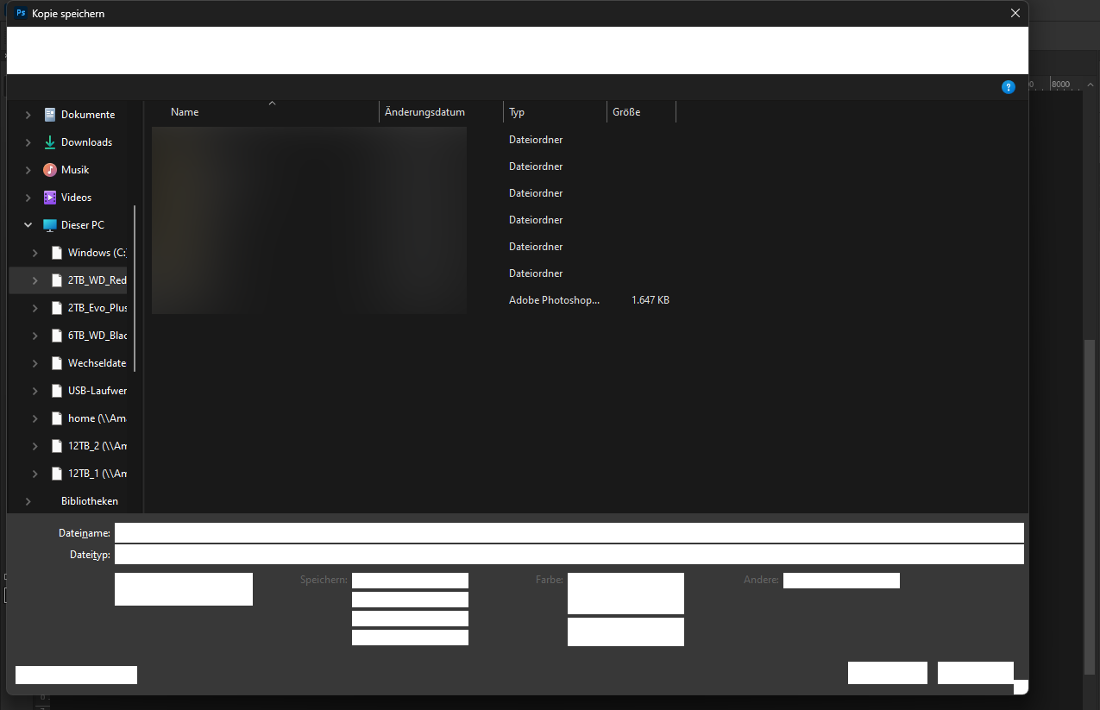The width and height of the screenshot is (1100, 710).
Task: Expand the Musik tree node
Action: 28,170
